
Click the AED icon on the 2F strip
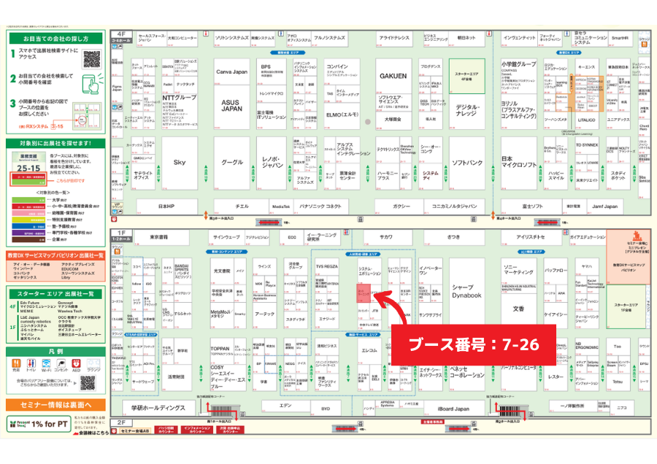tap(114, 431)
